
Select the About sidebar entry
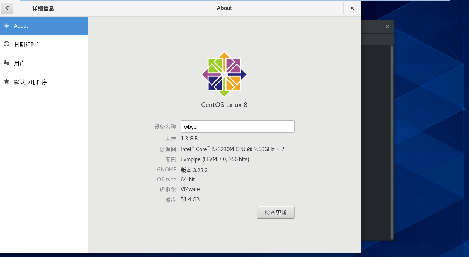tap(44, 26)
